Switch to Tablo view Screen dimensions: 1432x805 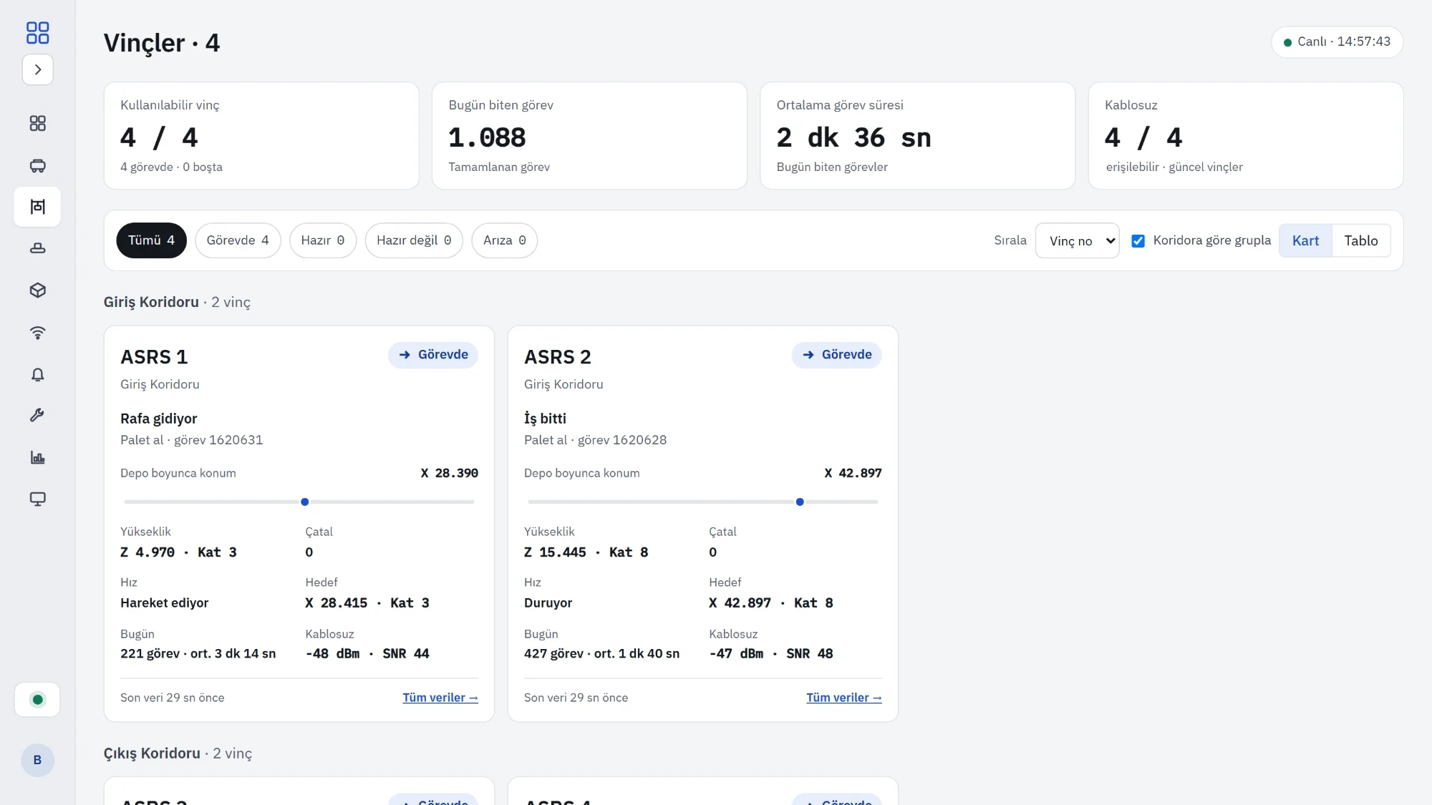point(1360,240)
